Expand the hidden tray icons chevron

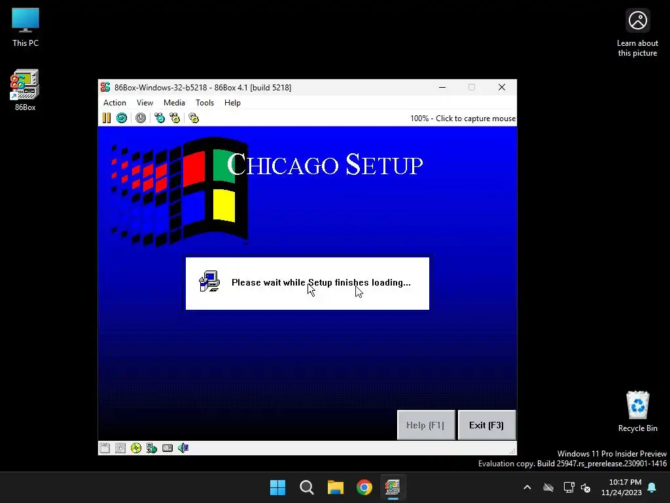pyautogui.click(x=527, y=487)
